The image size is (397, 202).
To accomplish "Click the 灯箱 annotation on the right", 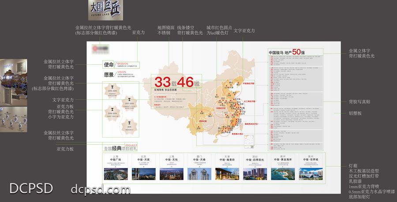I will coord(353,165).
